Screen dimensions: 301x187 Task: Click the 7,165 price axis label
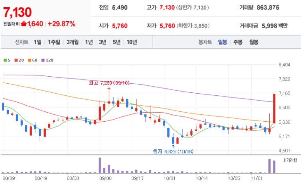pyautogui.click(x=284, y=93)
